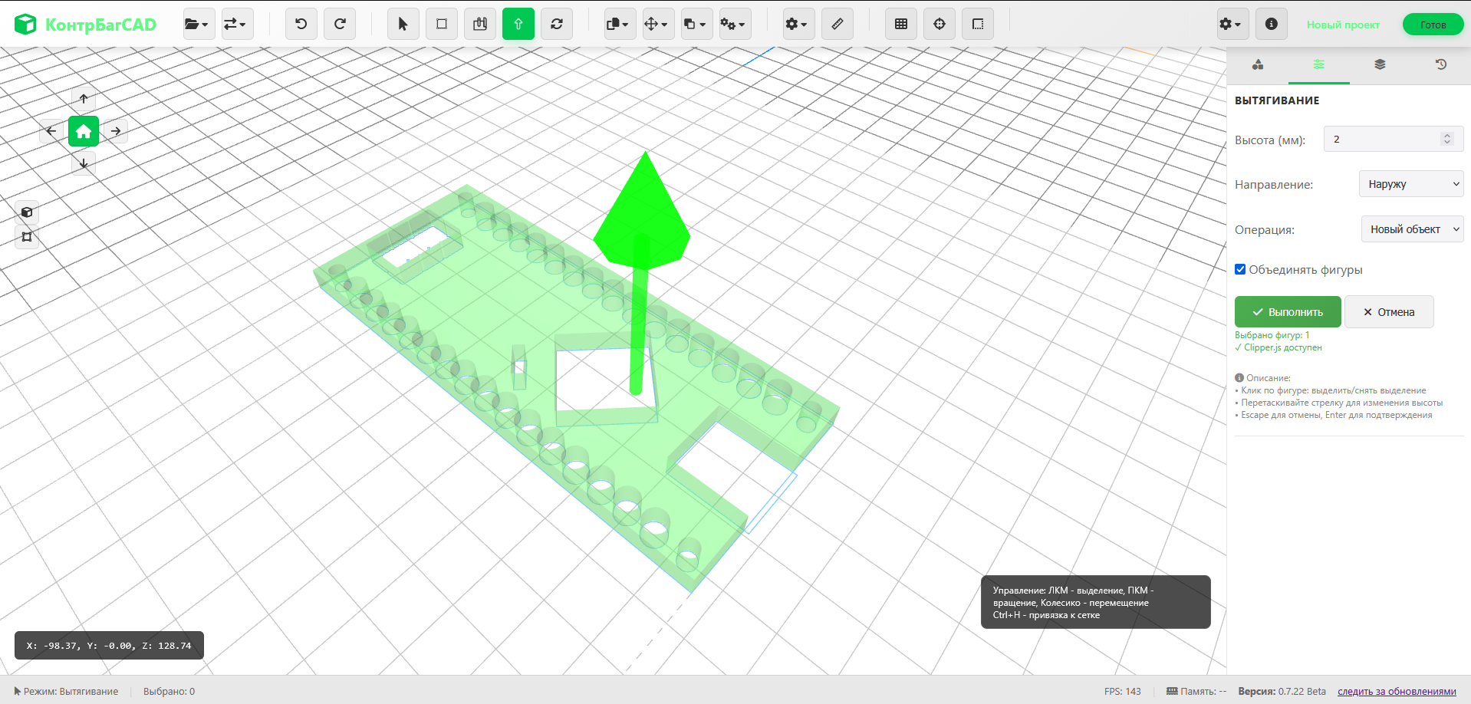The width and height of the screenshot is (1471, 704).
Task: Open the Операция dropdown showing Новый объект
Action: [1412, 229]
